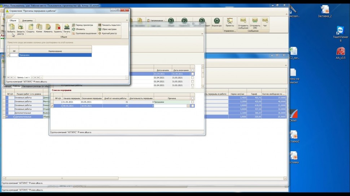Tick the checkbox in the Праздники break row
The width and height of the screenshot is (350, 196).
192,102
